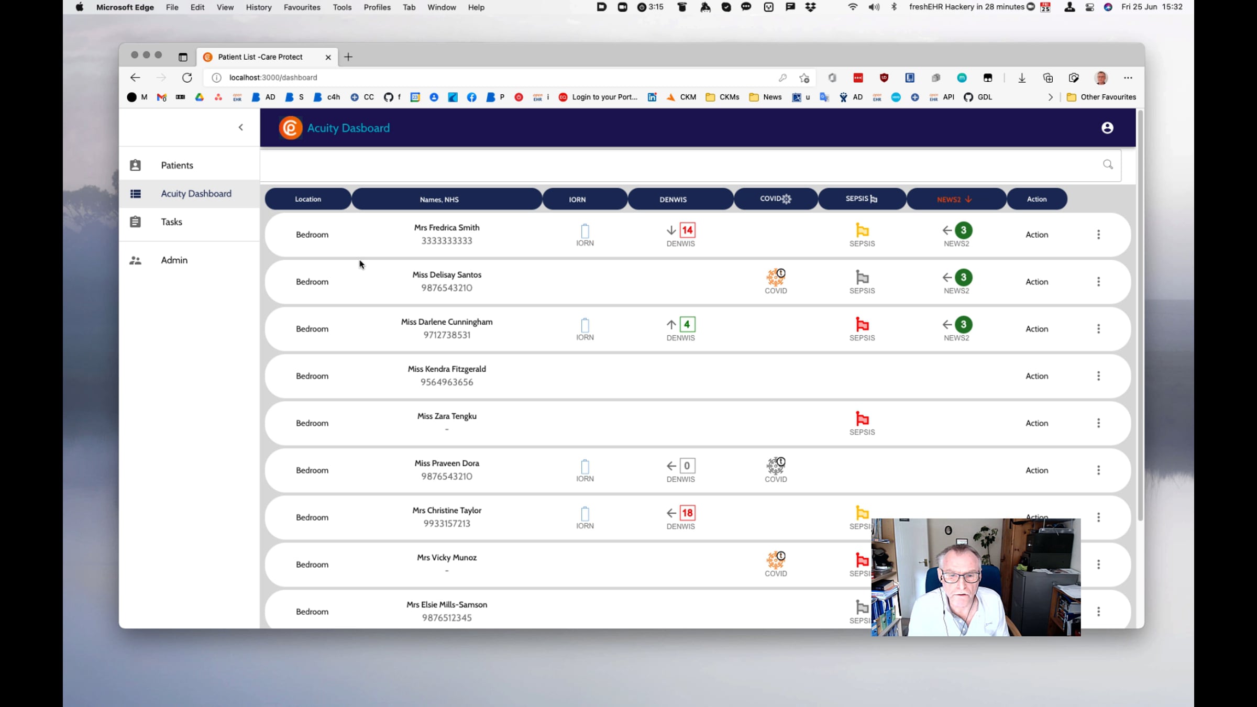Click IORN icon in Praveen Dora row
This screenshot has width=1257, height=707.
coord(585,466)
